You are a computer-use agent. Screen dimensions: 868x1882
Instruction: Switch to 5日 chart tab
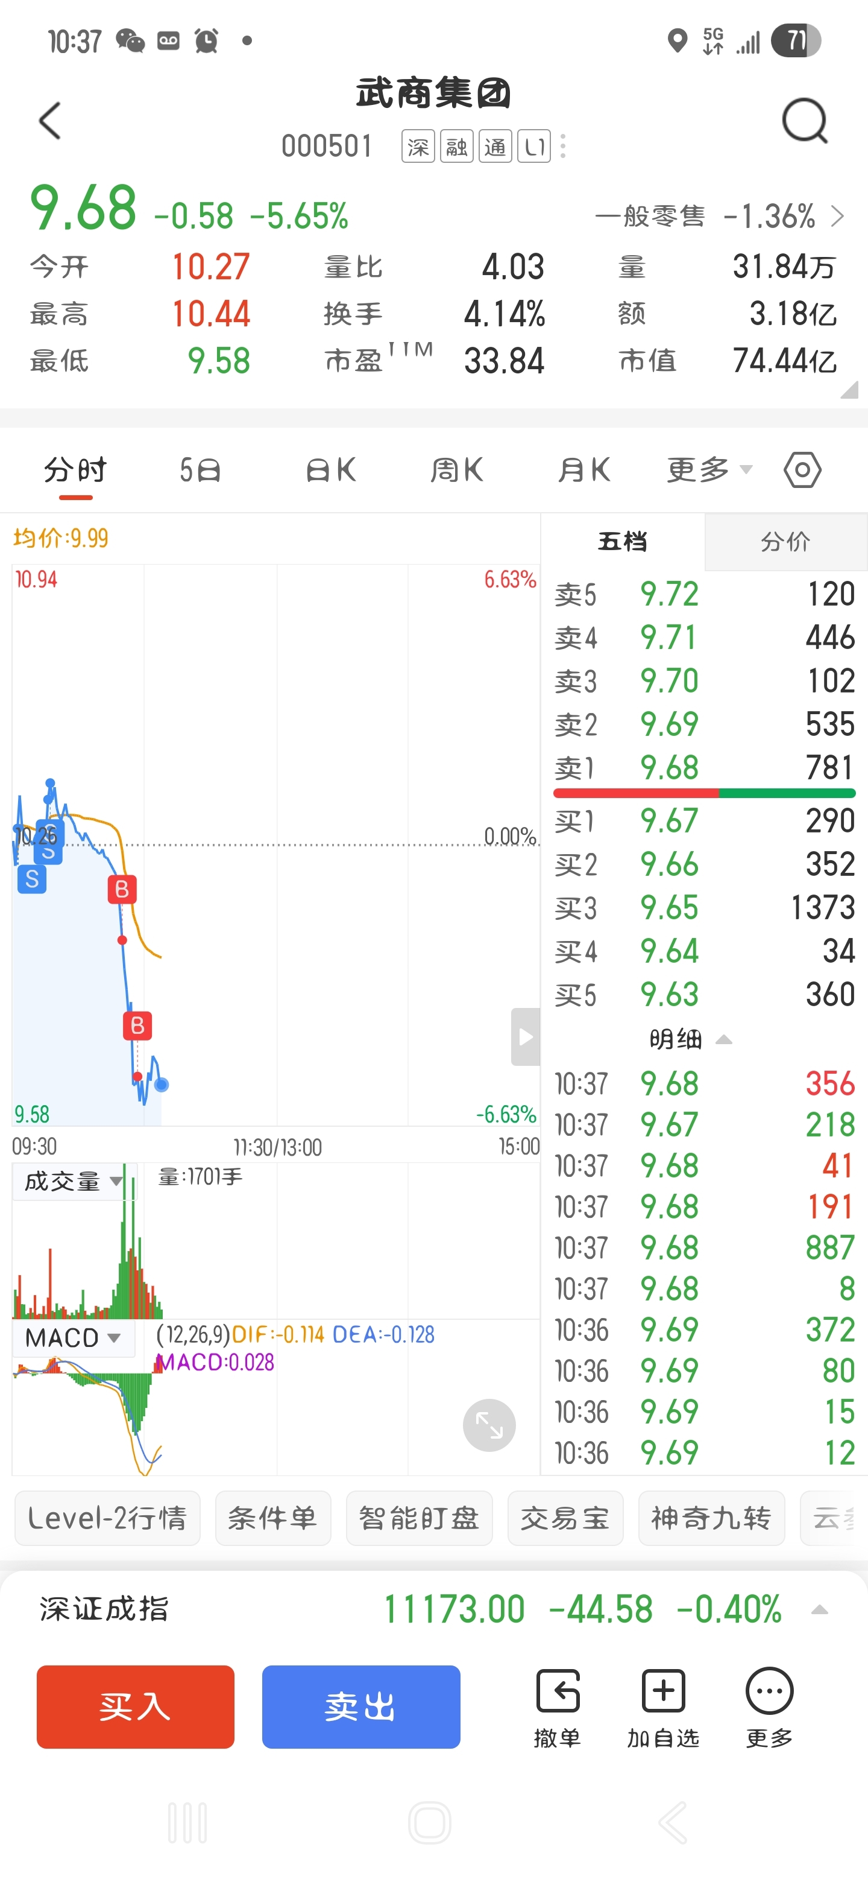click(200, 470)
